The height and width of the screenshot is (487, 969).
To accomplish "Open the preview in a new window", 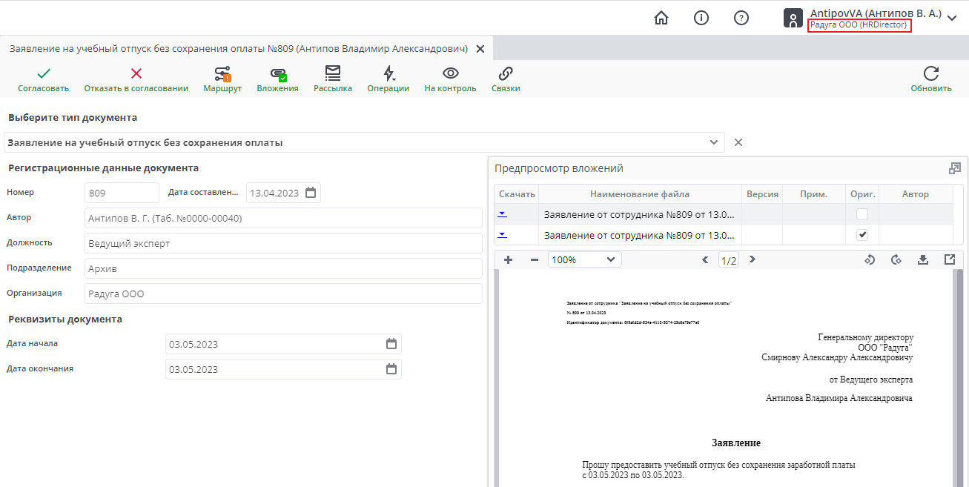I will 950,259.
